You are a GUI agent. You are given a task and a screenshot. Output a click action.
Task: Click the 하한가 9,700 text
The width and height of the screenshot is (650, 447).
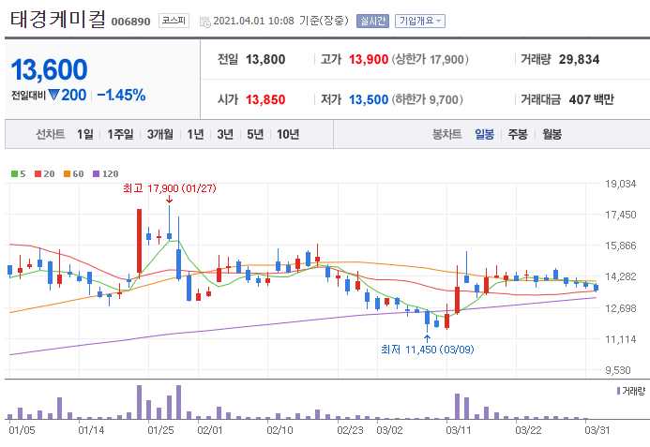[428, 99]
